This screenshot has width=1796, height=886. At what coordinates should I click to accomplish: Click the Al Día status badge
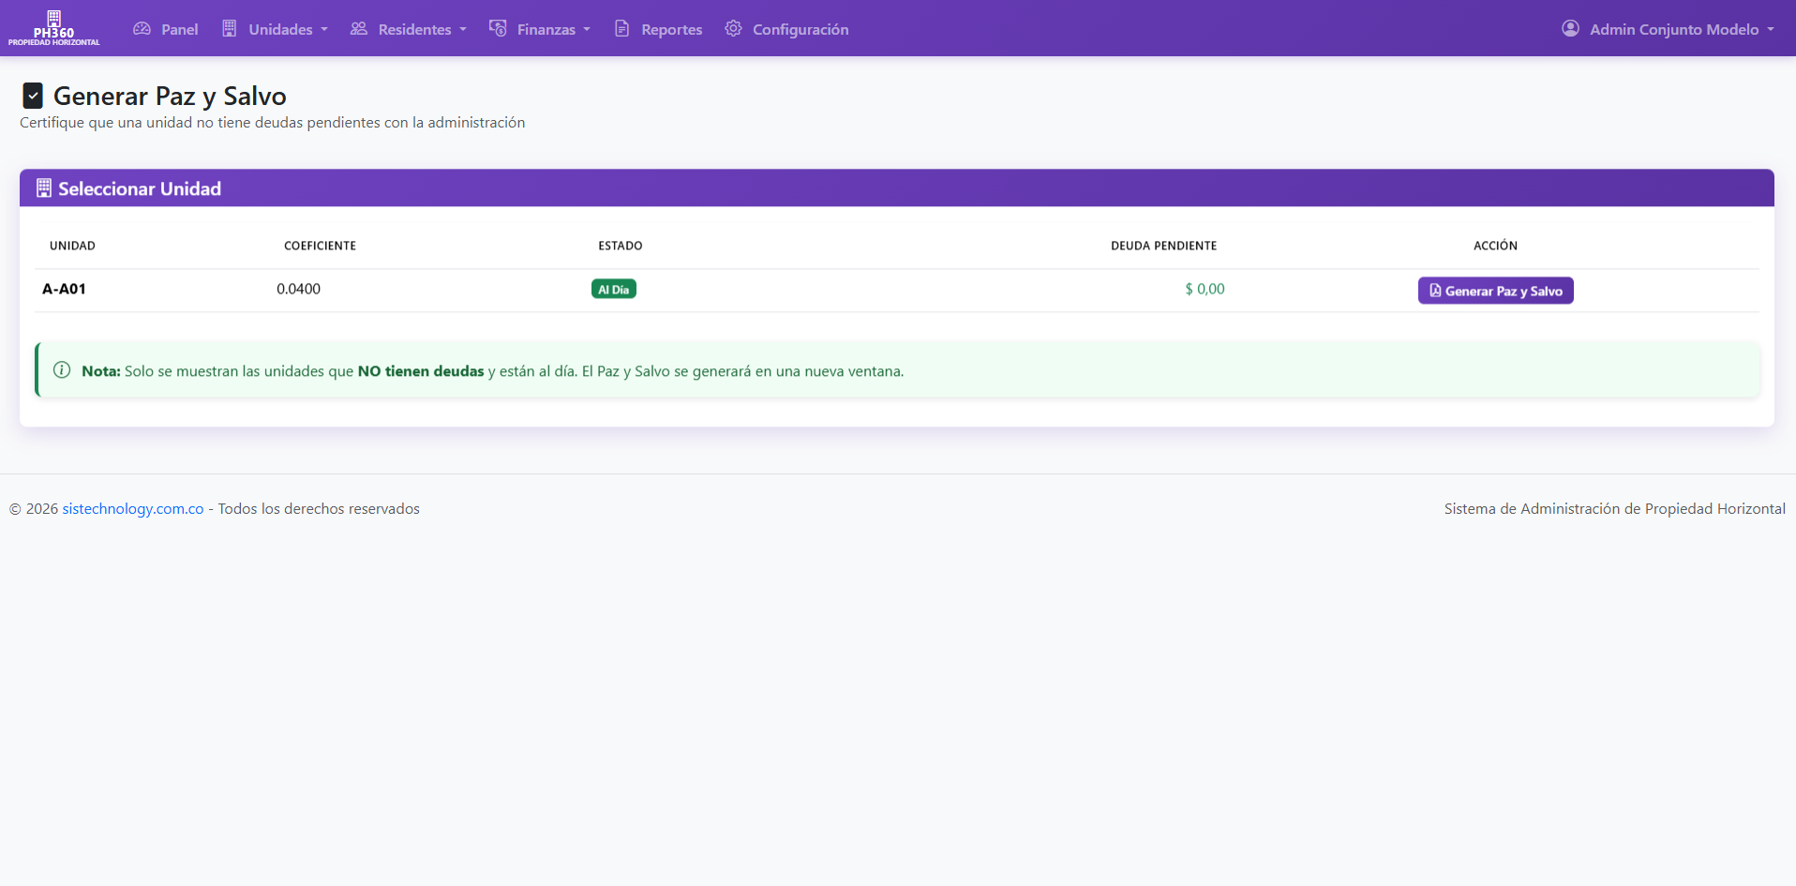[x=614, y=289]
